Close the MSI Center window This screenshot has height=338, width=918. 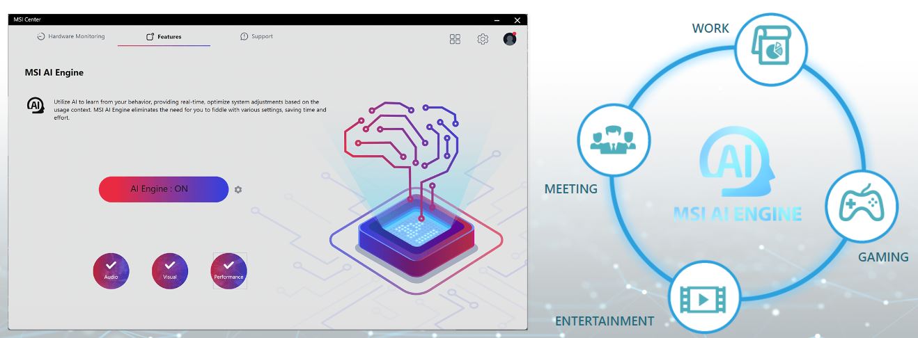517,20
